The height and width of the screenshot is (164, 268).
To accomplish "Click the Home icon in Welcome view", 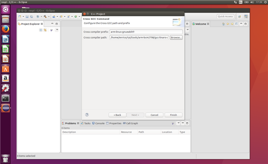I will (223, 24).
